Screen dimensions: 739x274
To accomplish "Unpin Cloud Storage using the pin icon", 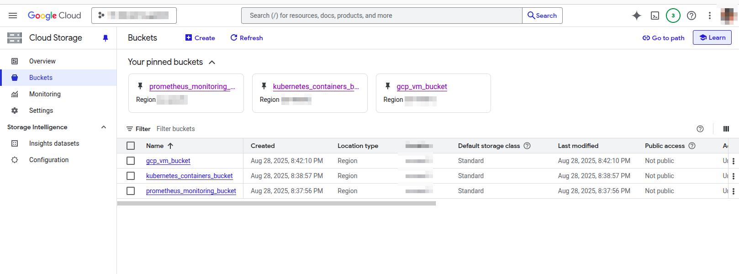I will click(x=106, y=38).
